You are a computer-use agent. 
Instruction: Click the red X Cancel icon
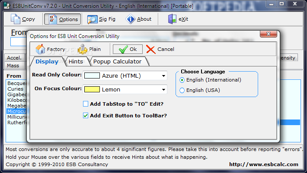coord(150,49)
